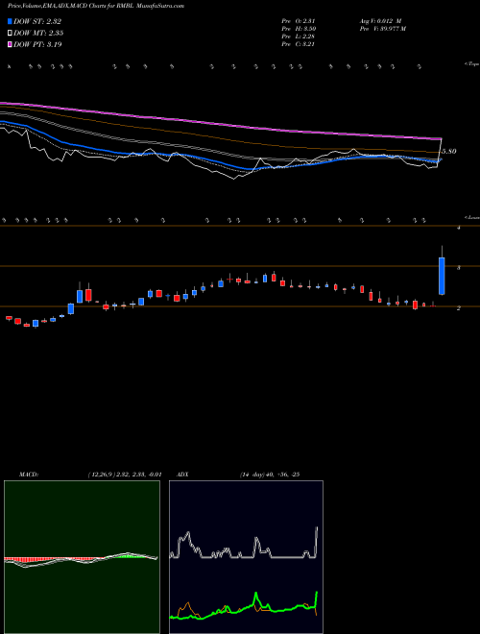Click the 'Avg V: 0.012 M' value
The height and width of the screenshot is (634, 480).
[x=380, y=20]
